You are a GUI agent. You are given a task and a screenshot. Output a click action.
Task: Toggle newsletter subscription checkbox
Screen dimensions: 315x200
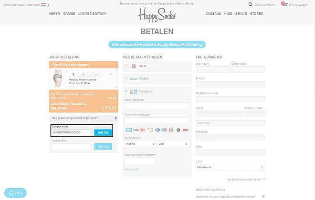click(x=263, y=197)
